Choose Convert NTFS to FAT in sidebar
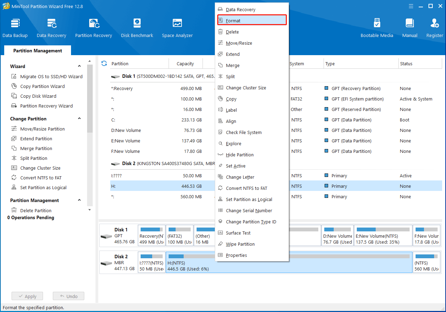Image resolution: width=446 pixels, height=312 pixels. 36,178
